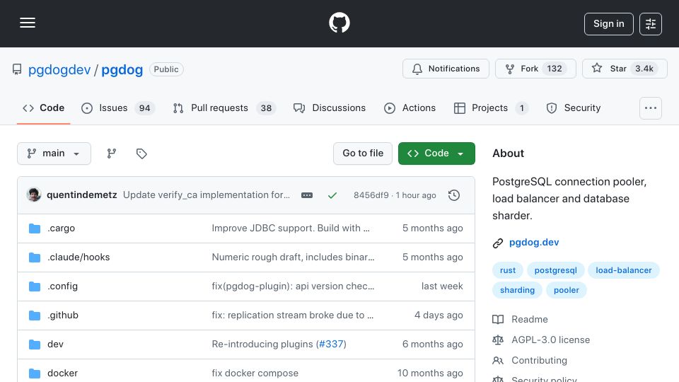The height and width of the screenshot is (382, 679).
Task: Open 'Re-introducing plugins' commit message
Action: pyautogui.click(x=262, y=345)
